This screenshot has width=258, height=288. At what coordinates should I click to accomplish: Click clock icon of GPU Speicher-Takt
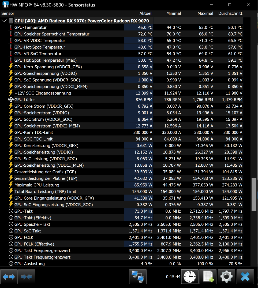pos(11,224)
